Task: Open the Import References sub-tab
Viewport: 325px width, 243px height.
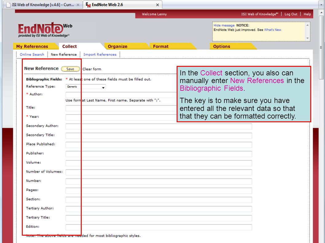Action: click(x=100, y=54)
